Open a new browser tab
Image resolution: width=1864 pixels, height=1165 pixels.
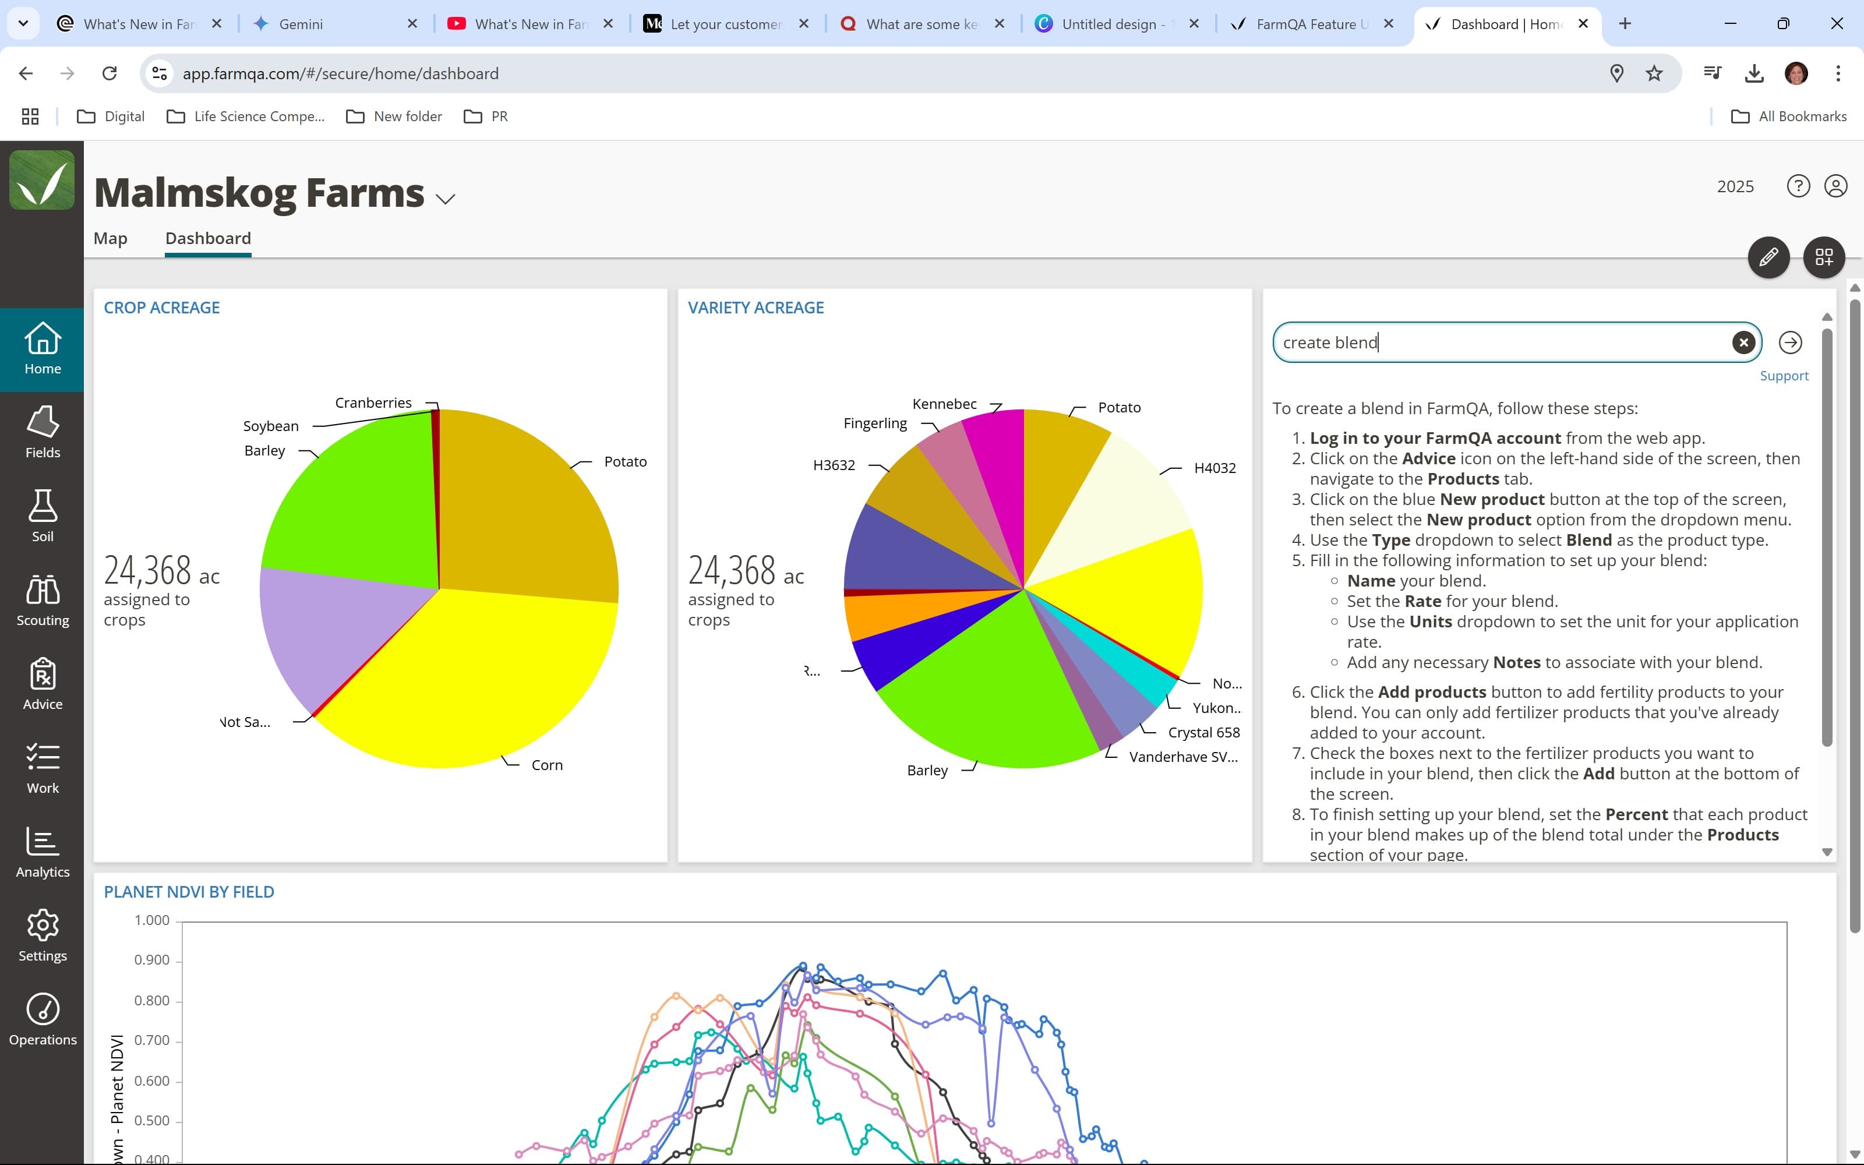pos(1625,24)
